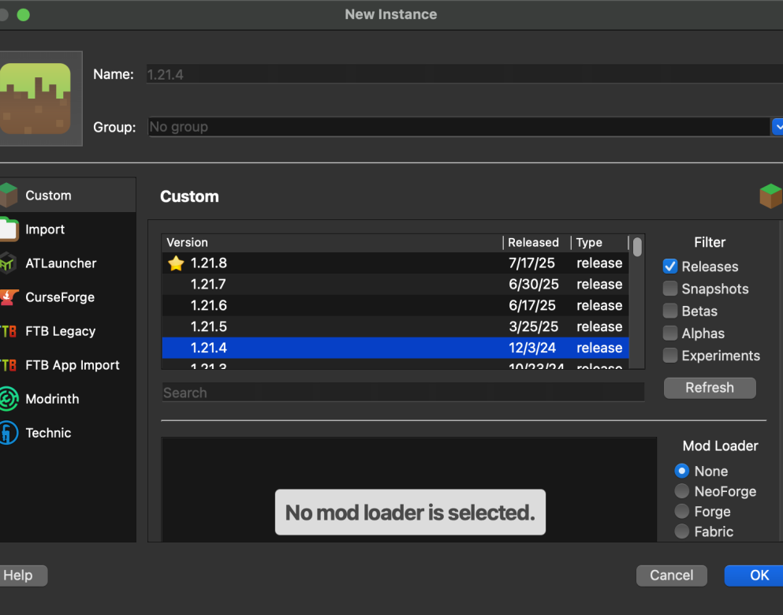Open the Technic icon in sidebar

point(8,433)
